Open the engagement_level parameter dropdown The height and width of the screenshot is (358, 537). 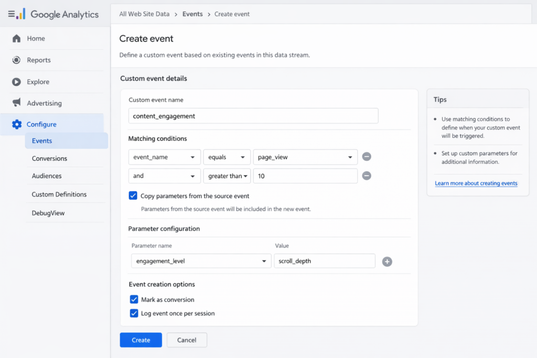pyautogui.click(x=201, y=261)
